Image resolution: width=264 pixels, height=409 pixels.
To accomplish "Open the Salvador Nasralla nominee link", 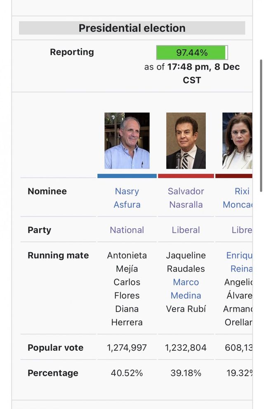I will pos(186,198).
